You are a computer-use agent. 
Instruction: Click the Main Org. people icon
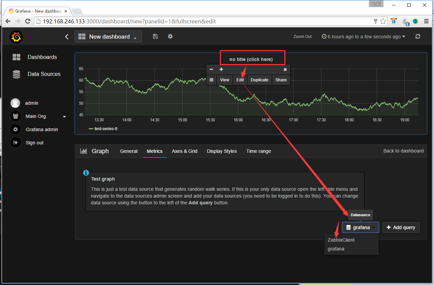(x=15, y=116)
